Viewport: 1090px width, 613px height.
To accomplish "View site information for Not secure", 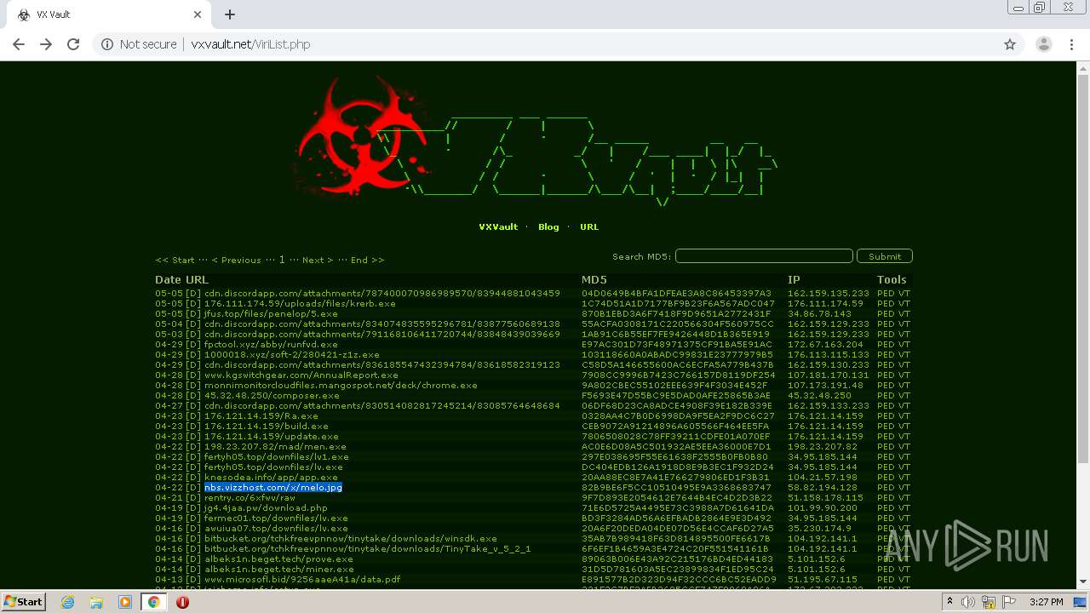I will coord(139,44).
